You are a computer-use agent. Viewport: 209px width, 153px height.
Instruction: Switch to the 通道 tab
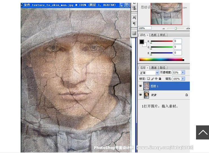click(x=154, y=68)
